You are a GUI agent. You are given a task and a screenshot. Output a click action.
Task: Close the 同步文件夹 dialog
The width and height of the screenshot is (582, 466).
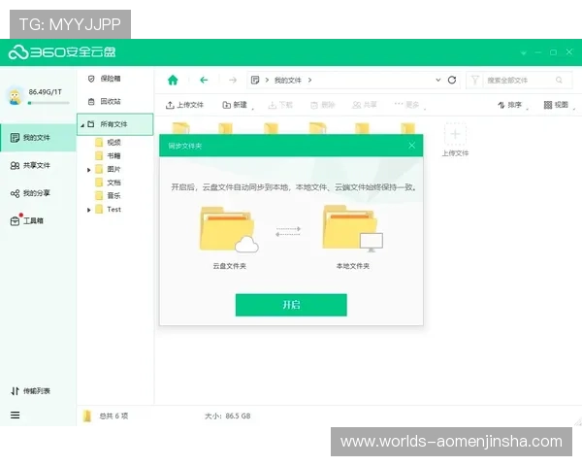tap(411, 146)
